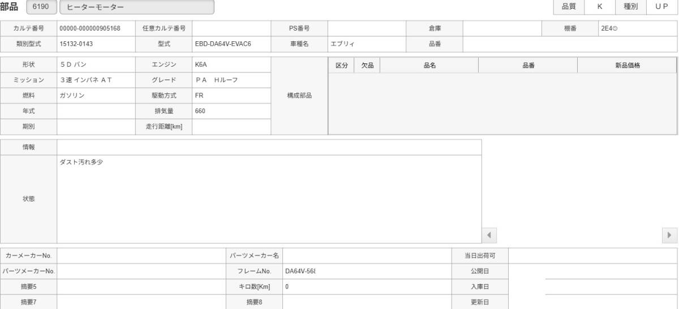Screen dimensions: 679x309
Task: Click the part name field ヒーターモーター
Action: click(136, 7)
